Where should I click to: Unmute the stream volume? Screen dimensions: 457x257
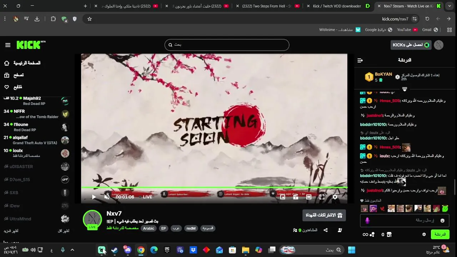click(107, 197)
